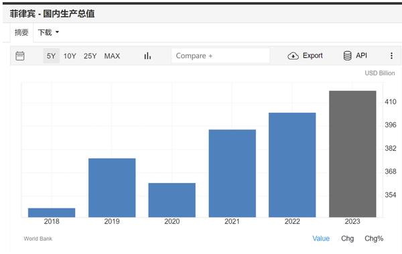402x254 pixels.
Task: Click the World Bank source link
Action: [x=38, y=239]
